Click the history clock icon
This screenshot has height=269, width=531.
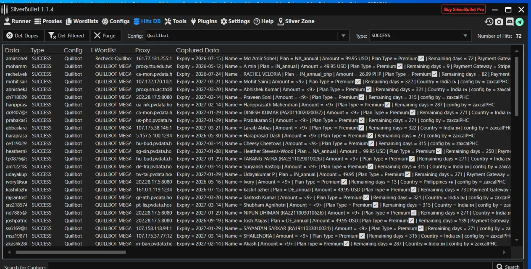pyautogui.click(x=489, y=22)
